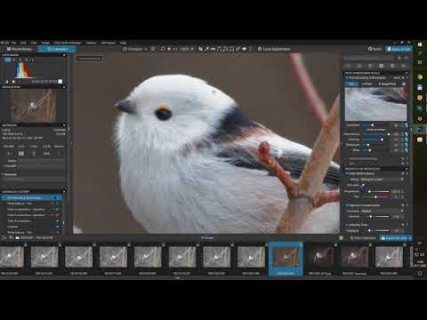Click the magic wand beside Luminance slider

click(x=407, y=125)
